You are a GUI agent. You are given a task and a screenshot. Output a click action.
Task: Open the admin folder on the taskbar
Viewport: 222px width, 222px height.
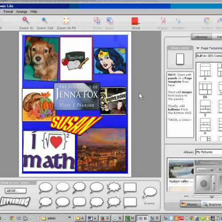[48, 218]
